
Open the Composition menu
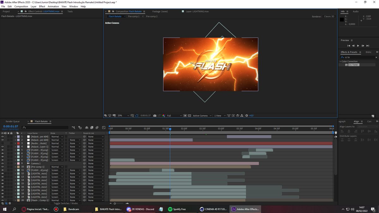21,6
